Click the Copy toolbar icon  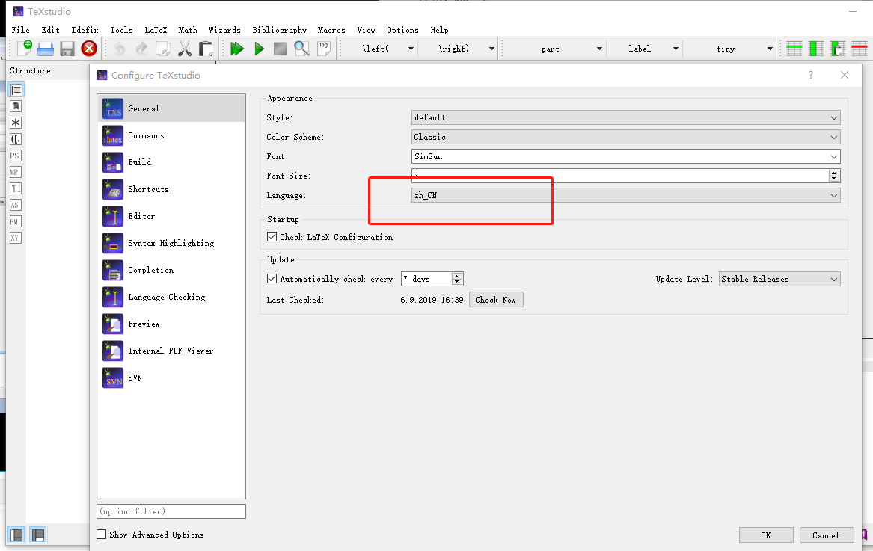click(163, 49)
